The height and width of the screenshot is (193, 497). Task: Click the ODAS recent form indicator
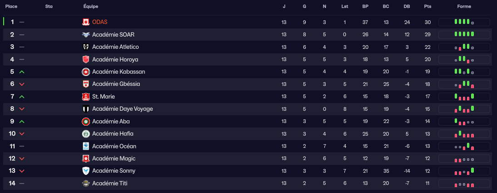[x=464, y=22]
